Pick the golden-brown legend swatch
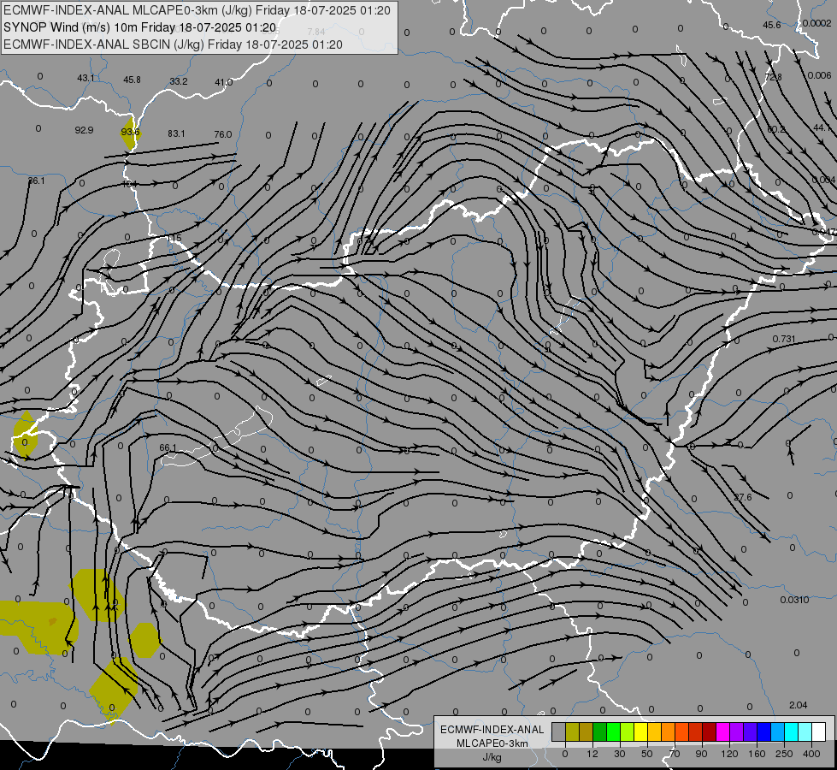 (586, 732)
